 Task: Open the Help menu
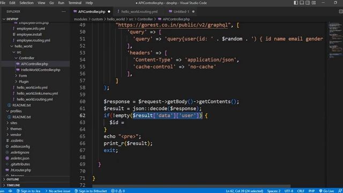[89, 3]
